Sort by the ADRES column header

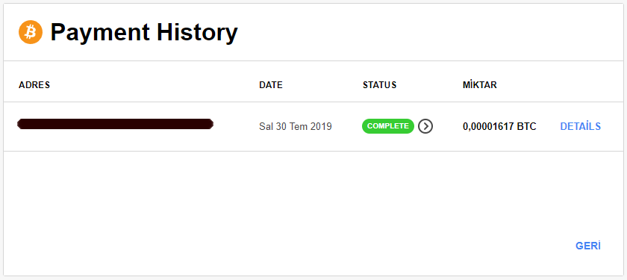pos(34,85)
